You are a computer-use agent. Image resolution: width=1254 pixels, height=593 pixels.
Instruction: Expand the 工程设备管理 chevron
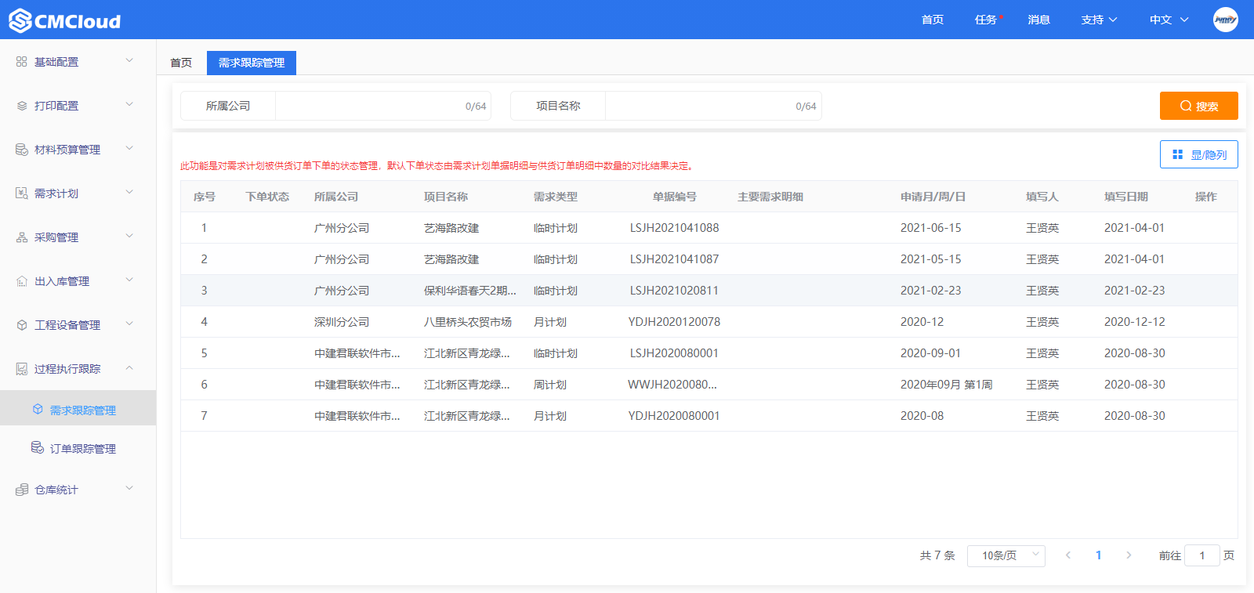[x=129, y=324]
